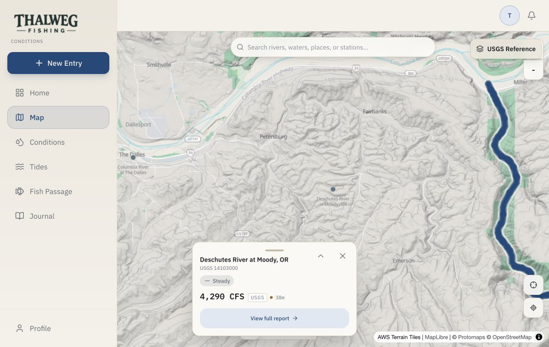Select the Deschutes River at Moody station marker

[333, 189]
